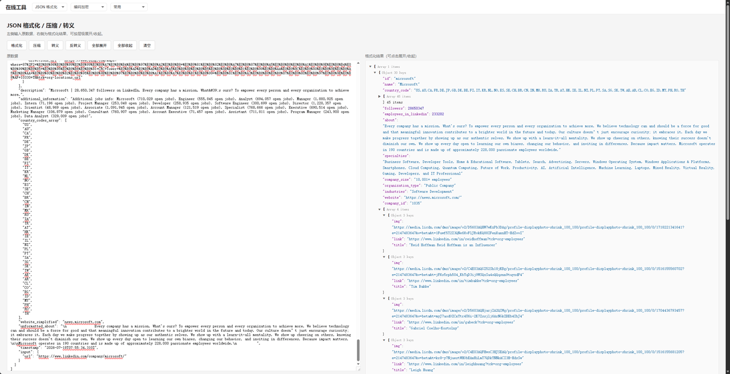Image resolution: width=730 pixels, height=374 pixels.
Task: Click the 格式化结果 panel heading
Action: (x=391, y=56)
